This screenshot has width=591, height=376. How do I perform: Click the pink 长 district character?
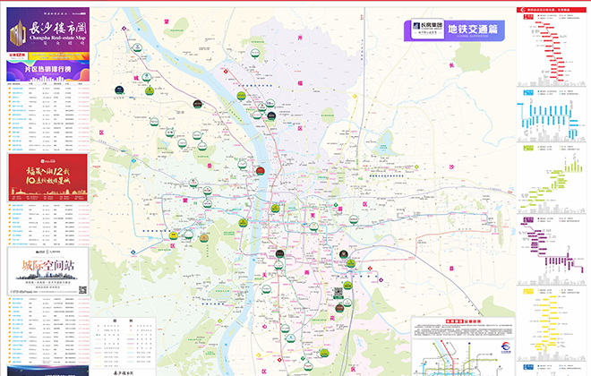coord(451,64)
